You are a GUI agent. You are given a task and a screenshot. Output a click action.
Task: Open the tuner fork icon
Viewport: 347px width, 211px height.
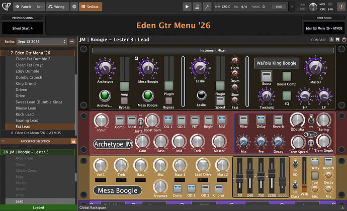(207, 7)
